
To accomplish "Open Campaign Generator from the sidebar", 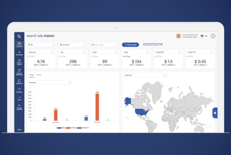I will tap(19, 108).
